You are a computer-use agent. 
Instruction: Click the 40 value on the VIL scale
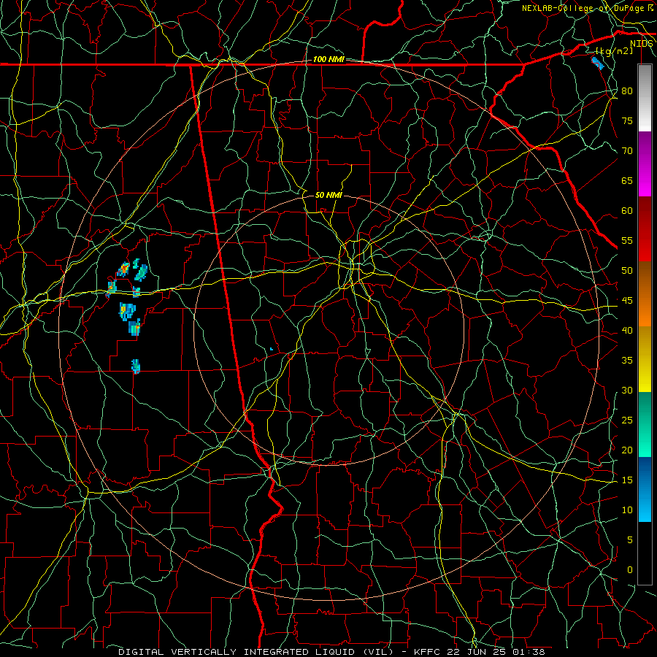[627, 331]
